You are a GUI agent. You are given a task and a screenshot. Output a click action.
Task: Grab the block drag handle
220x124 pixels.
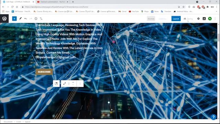[69, 84]
